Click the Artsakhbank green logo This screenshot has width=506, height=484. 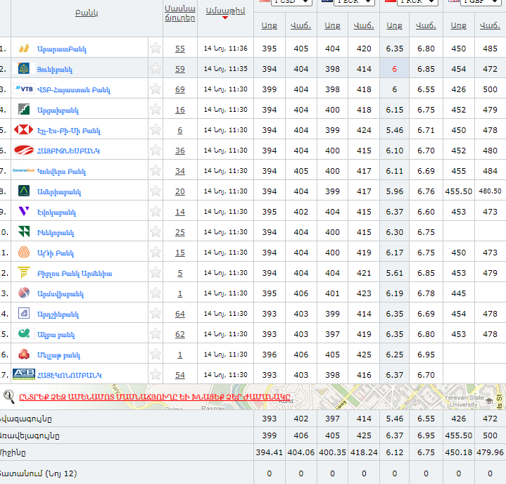(x=24, y=109)
